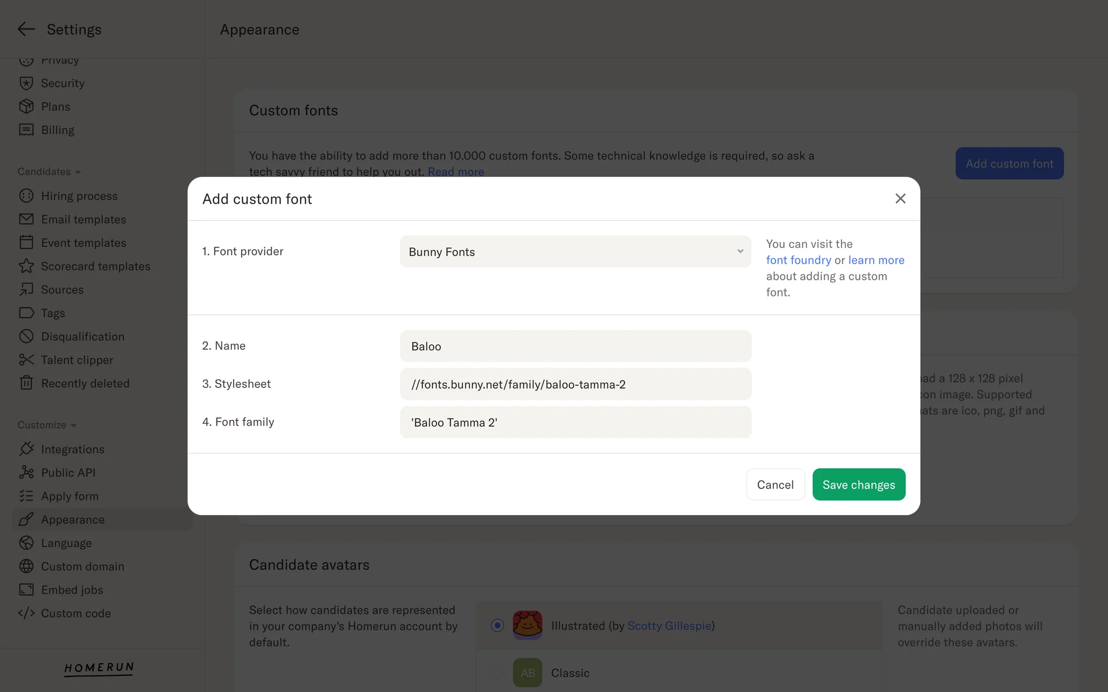Close the Add custom font dialog
Viewport: 1108px width, 692px height.
(900, 198)
